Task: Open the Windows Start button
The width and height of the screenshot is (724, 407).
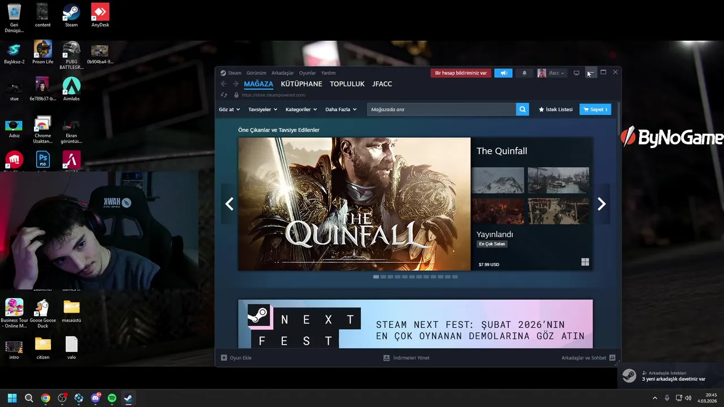Action: point(12,398)
